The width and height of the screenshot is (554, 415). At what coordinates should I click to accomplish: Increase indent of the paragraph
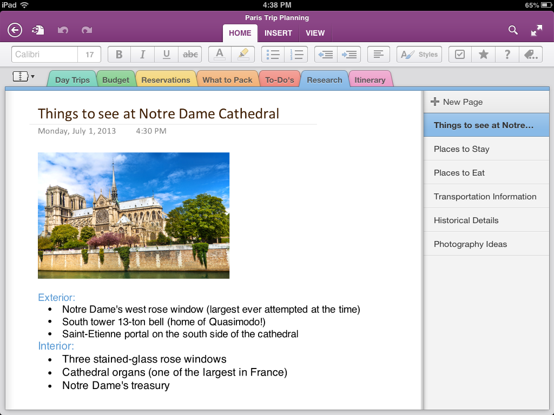click(349, 55)
